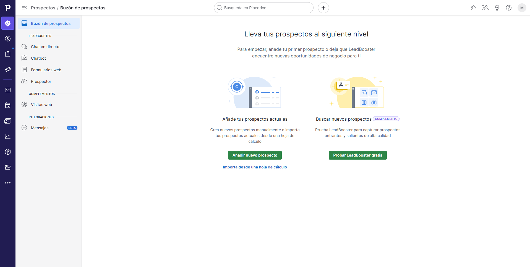Open the Deals section via dollar icon
530x267 pixels.
pyautogui.click(x=7, y=39)
